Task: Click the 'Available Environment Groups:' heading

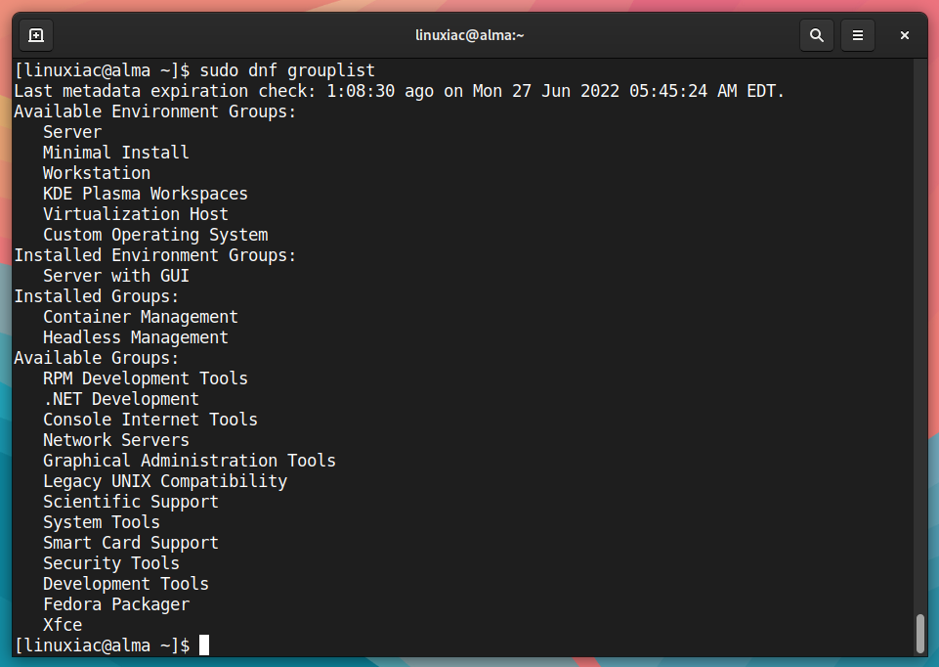Action: coord(155,111)
